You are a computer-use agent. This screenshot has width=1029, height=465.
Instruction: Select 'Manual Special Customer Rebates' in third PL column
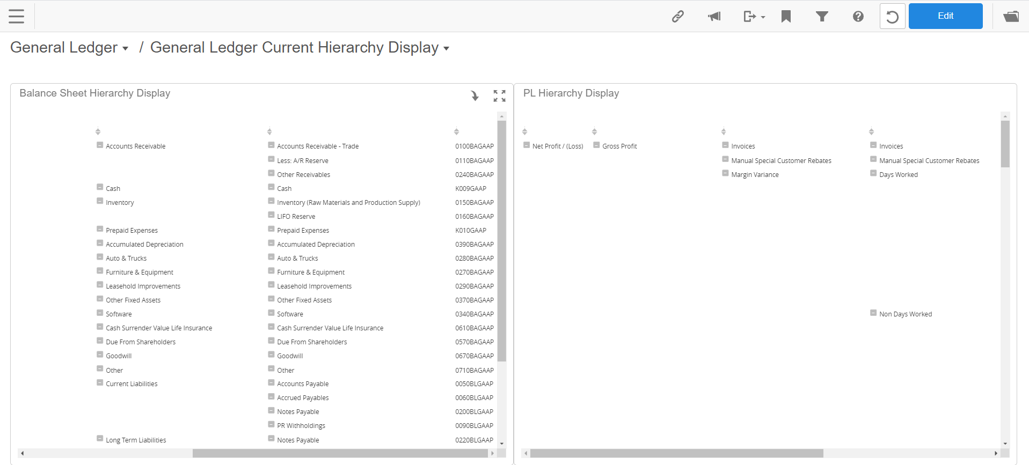tap(781, 161)
